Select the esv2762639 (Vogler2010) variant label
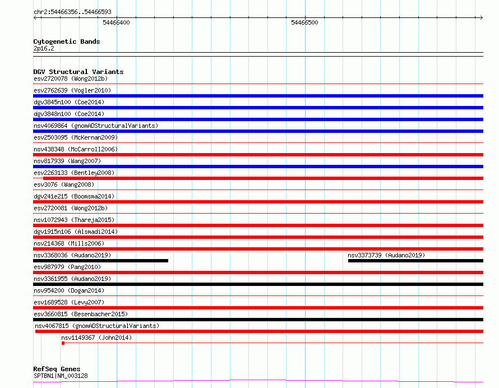This screenshot has width=499, height=388. 72,90
